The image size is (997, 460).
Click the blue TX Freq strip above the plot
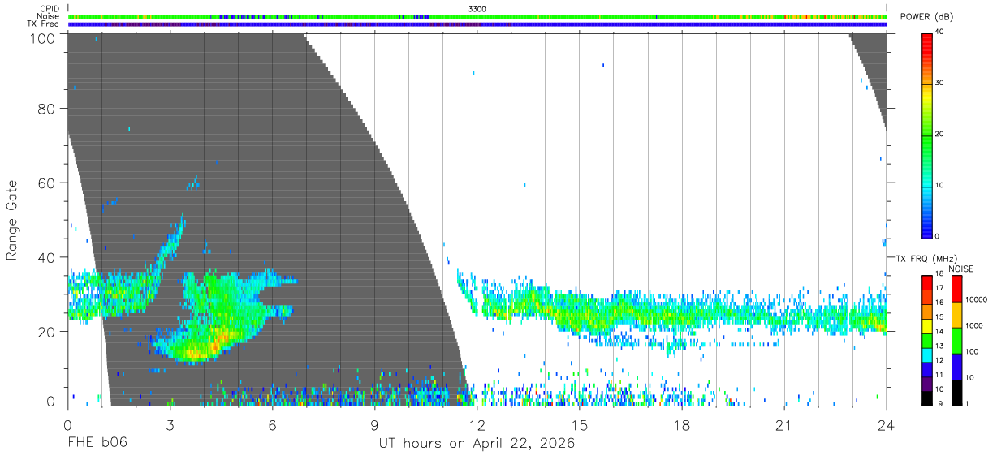[x=477, y=24]
